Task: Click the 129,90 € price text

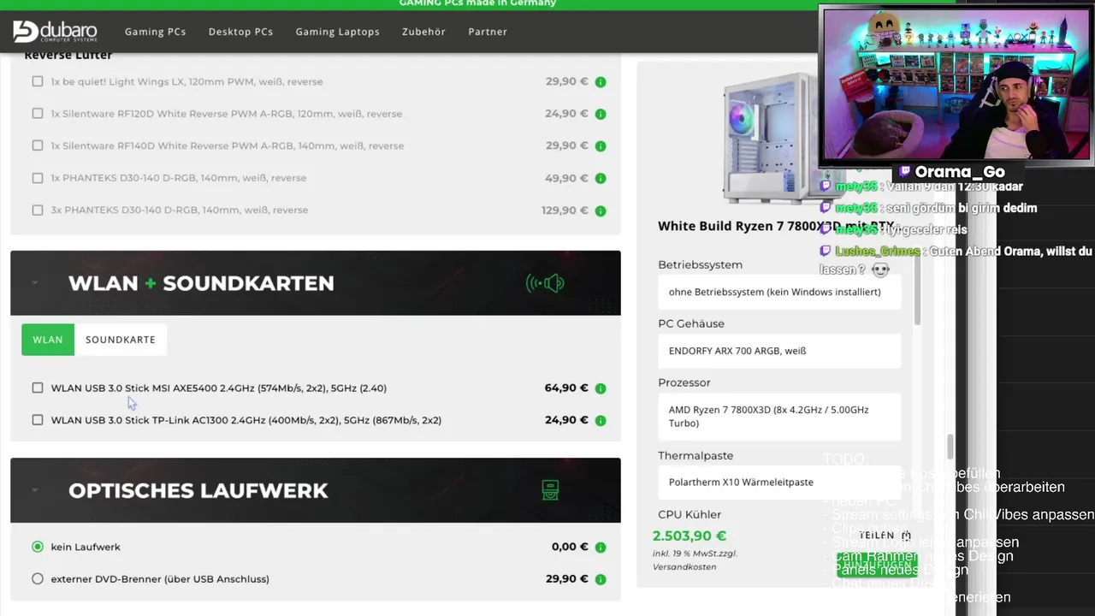Action: [565, 210]
